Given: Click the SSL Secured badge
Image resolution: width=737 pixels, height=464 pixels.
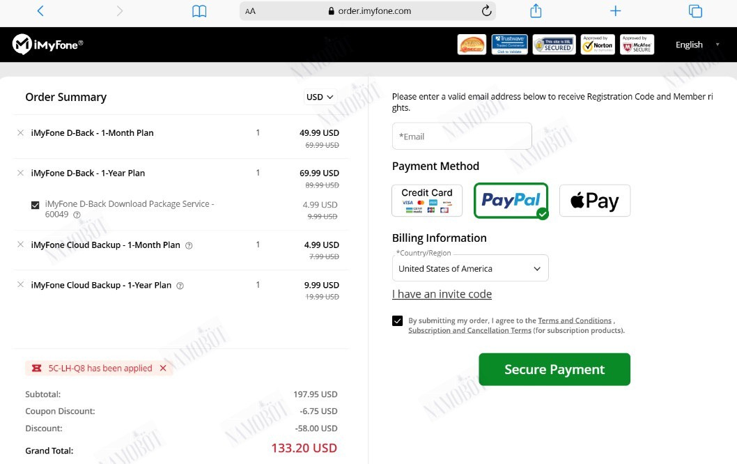Looking at the screenshot, I should coord(554,45).
